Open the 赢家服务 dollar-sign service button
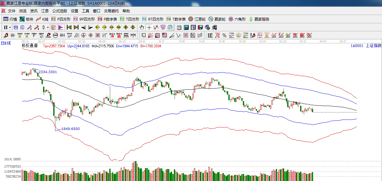 point(259,19)
